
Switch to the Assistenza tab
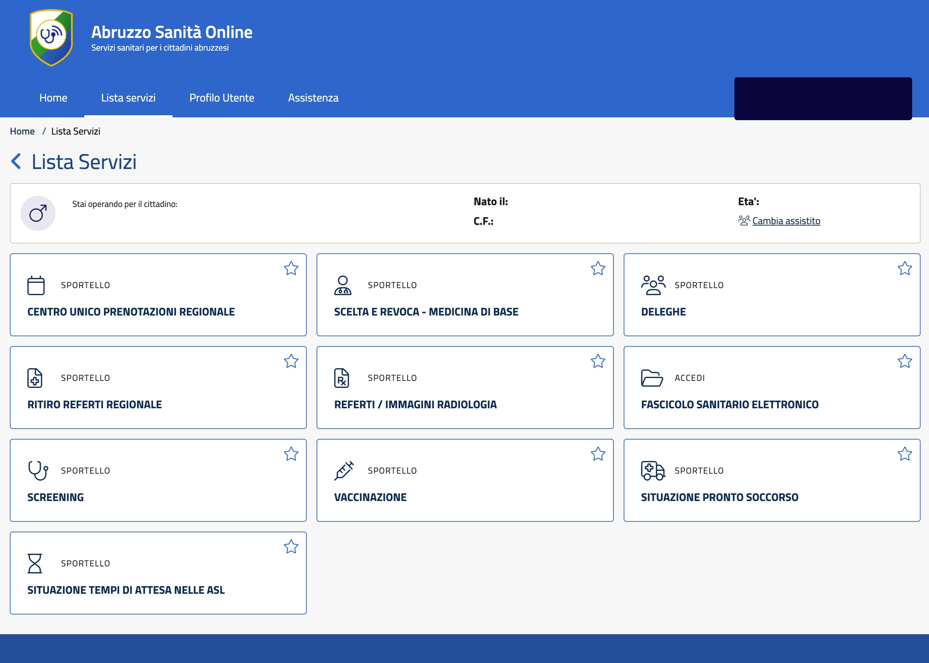pos(313,98)
